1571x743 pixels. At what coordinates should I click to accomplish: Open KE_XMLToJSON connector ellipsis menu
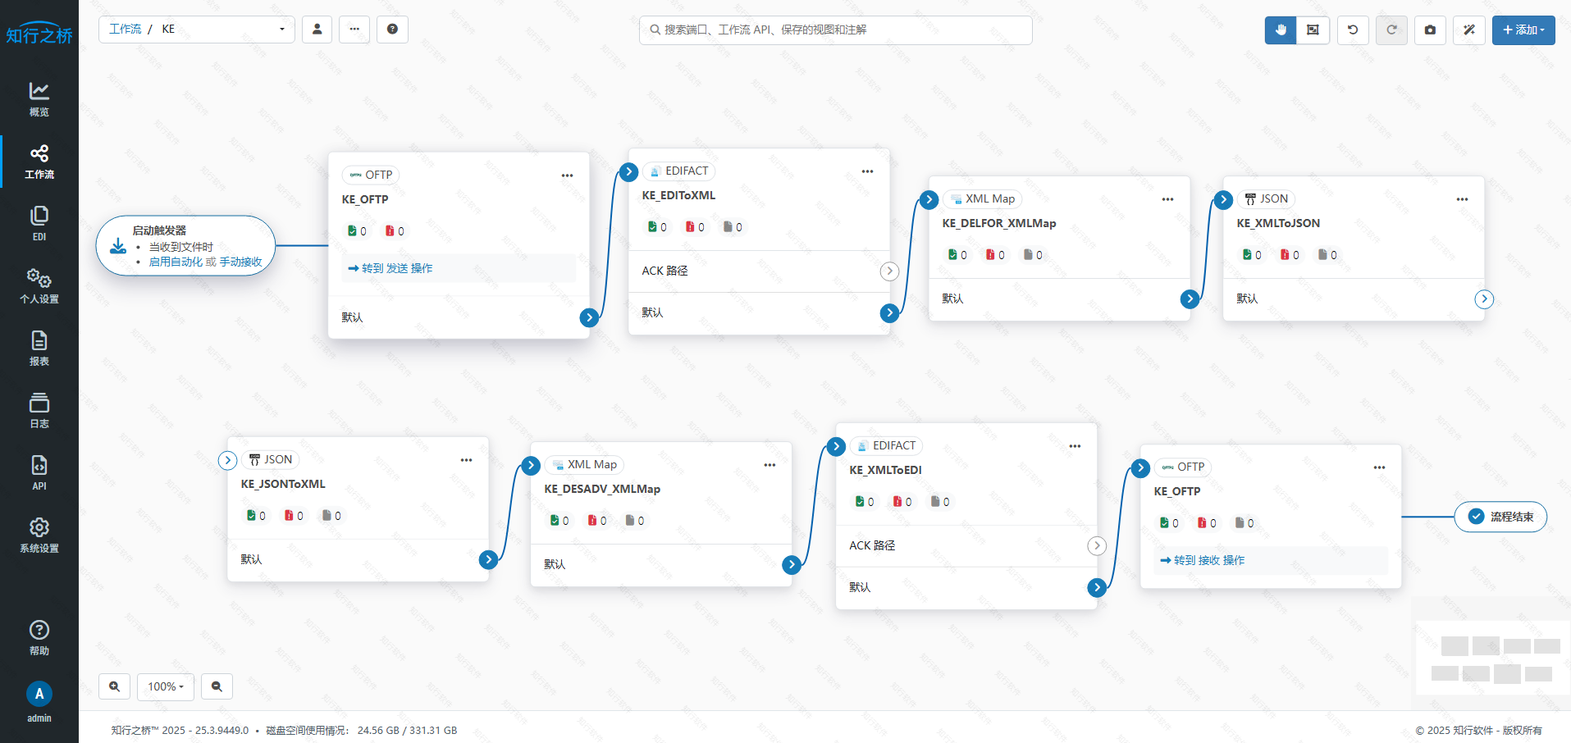click(1462, 199)
